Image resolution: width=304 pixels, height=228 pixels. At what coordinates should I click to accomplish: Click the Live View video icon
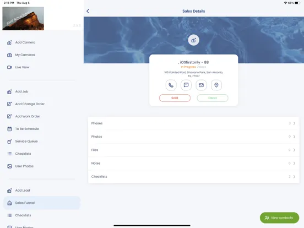click(x=9, y=67)
